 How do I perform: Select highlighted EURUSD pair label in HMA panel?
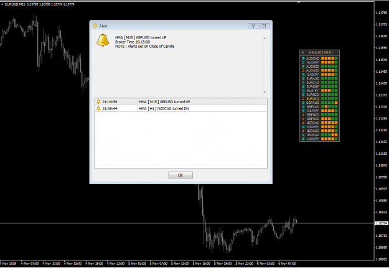[312, 99]
